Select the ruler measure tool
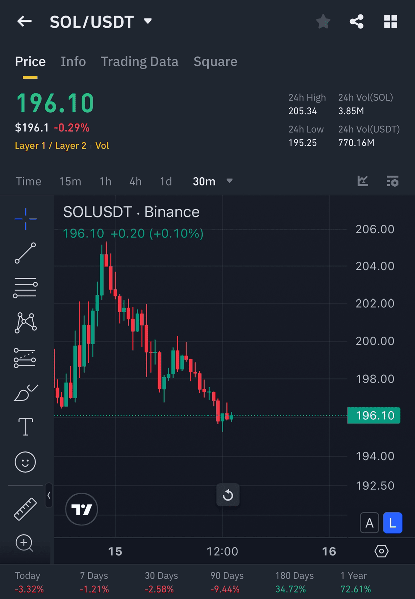This screenshot has height=599, width=415. (25, 509)
